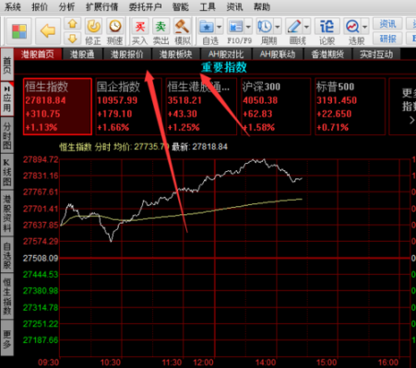The height and width of the screenshot is (368, 416).
Task: Expand the 周期 period dropdown arrow
Action: coord(278,27)
